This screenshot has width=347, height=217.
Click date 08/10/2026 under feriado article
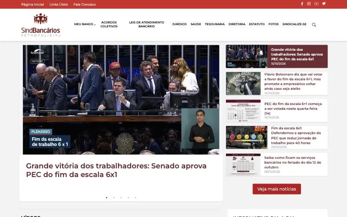click(x=272, y=171)
